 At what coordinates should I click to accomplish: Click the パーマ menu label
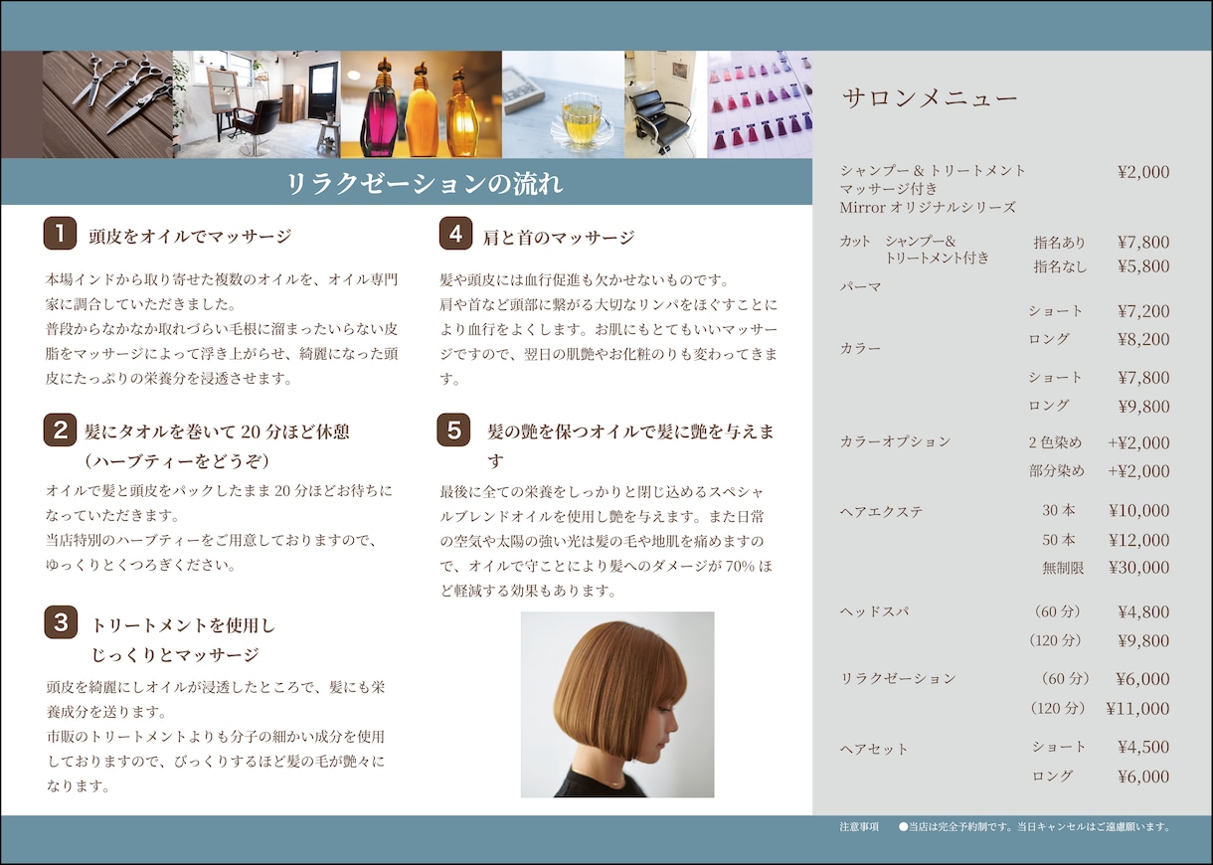point(861,286)
